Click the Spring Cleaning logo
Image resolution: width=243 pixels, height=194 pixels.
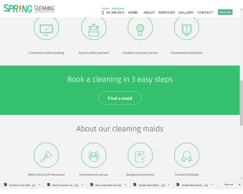(29, 9)
